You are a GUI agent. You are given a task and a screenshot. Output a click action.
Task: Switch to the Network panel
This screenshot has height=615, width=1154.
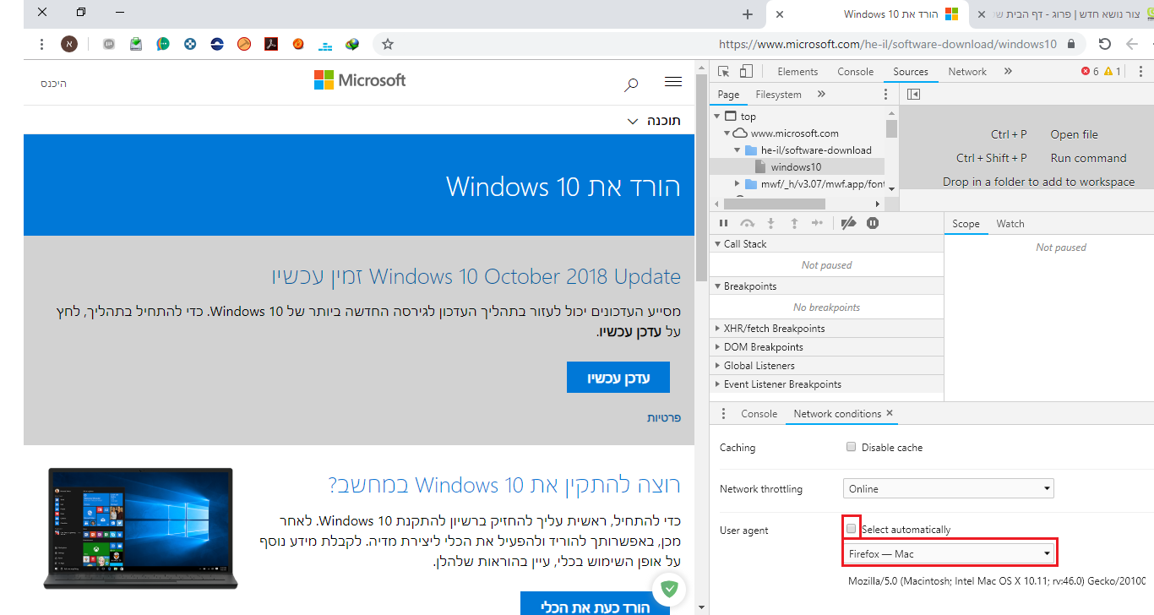[x=967, y=72]
